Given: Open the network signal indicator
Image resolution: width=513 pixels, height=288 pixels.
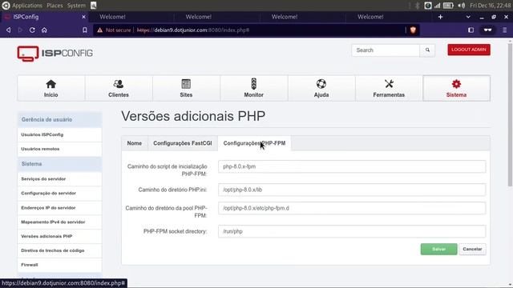Looking at the screenshot, I should (438, 6).
